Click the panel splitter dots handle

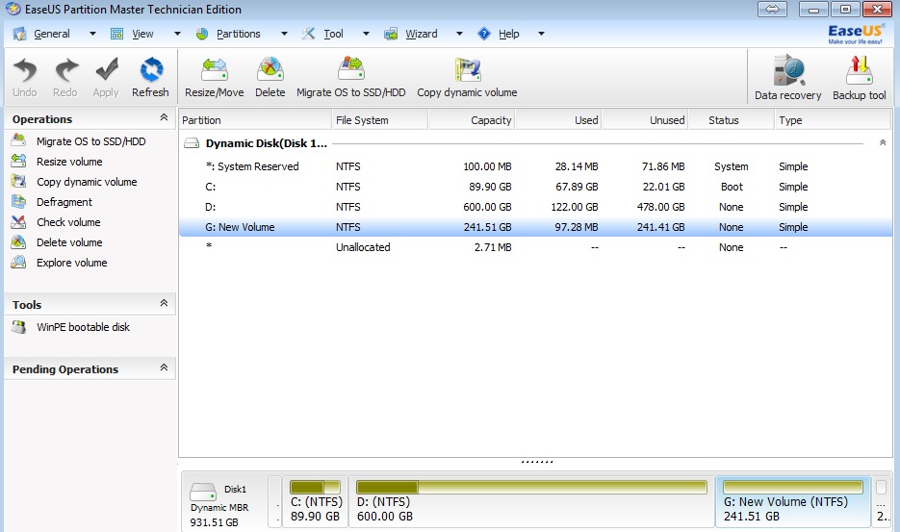pos(537,462)
